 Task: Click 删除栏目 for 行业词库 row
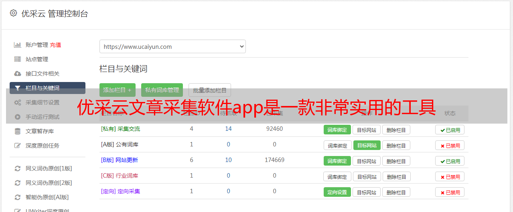pos(396,176)
